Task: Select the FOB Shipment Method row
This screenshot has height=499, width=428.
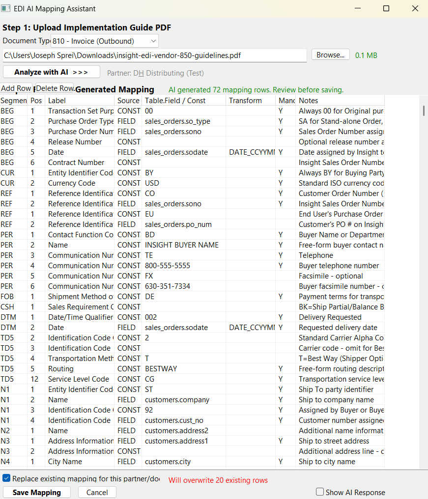Action: 147,296
